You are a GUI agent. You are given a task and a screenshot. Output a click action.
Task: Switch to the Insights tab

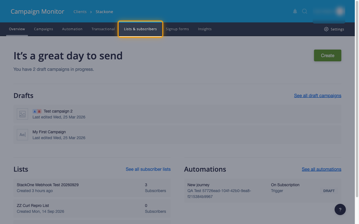[x=205, y=29]
